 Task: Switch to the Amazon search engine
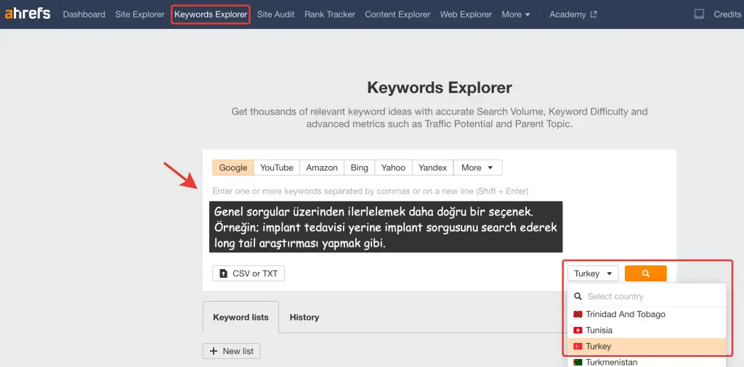(x=322, y=168)
